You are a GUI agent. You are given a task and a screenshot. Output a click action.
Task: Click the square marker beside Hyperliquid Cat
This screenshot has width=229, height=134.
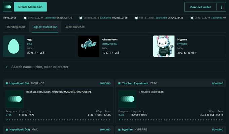pos(7,83)
